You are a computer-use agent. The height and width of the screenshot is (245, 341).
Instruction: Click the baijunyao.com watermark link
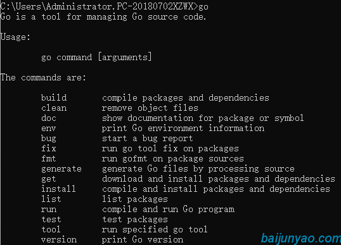pos(301,239)
